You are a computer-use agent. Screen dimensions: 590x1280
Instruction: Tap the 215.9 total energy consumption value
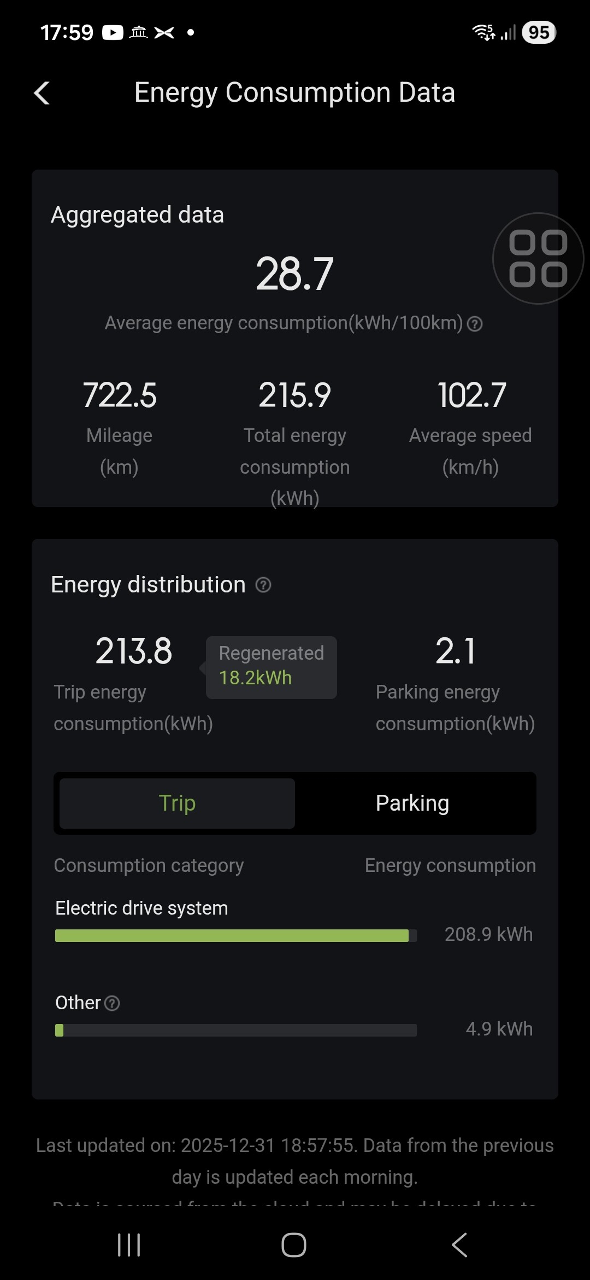coord(294,395)
